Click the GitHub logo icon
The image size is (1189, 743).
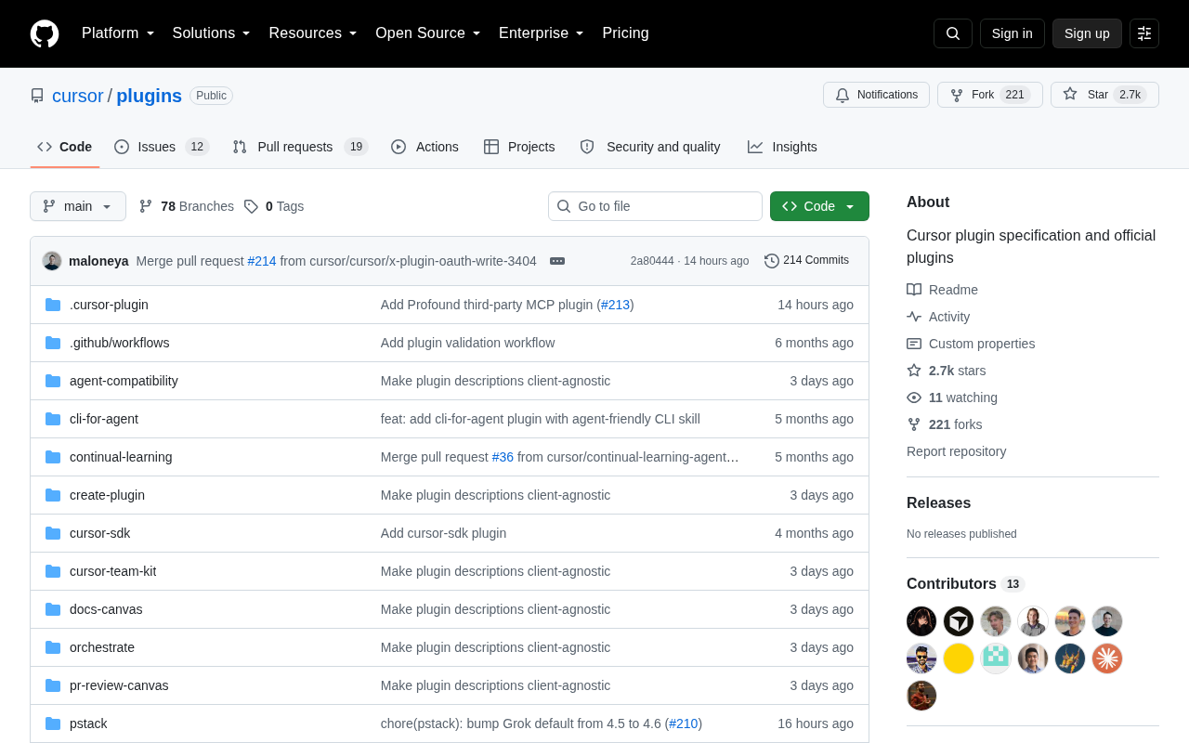[45, 33]
